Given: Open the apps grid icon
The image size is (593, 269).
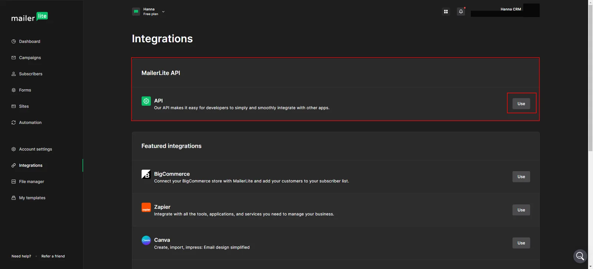Looking at the screenshot, I should [x=446, y=11].
